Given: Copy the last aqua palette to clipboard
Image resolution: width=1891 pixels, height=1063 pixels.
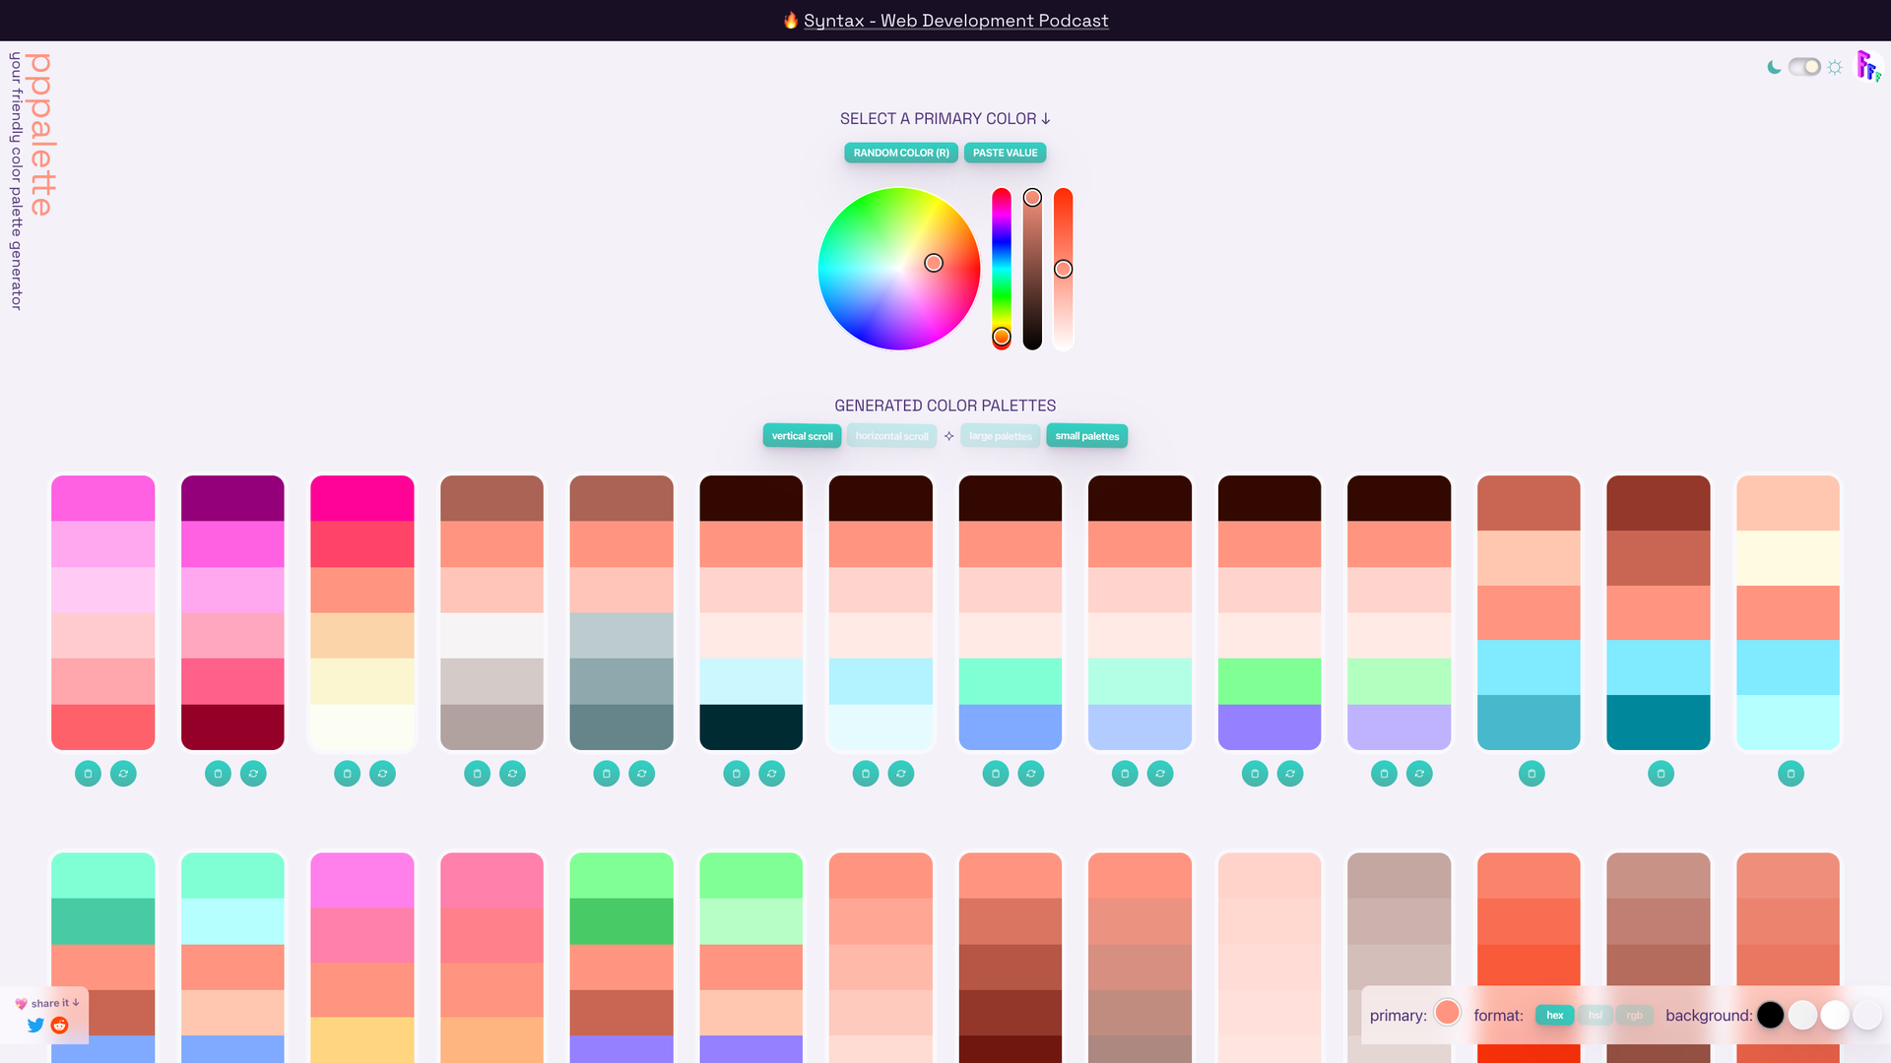Looking at the screenshot, I should coord(1791,774).
